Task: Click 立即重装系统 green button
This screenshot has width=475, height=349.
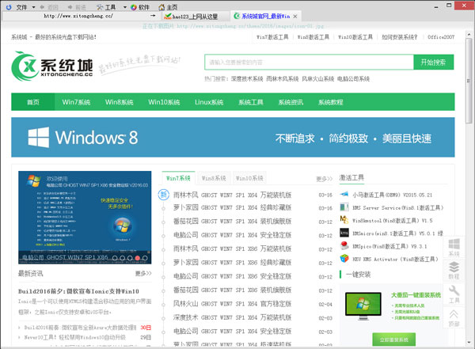Action: (x=393, y=340)
